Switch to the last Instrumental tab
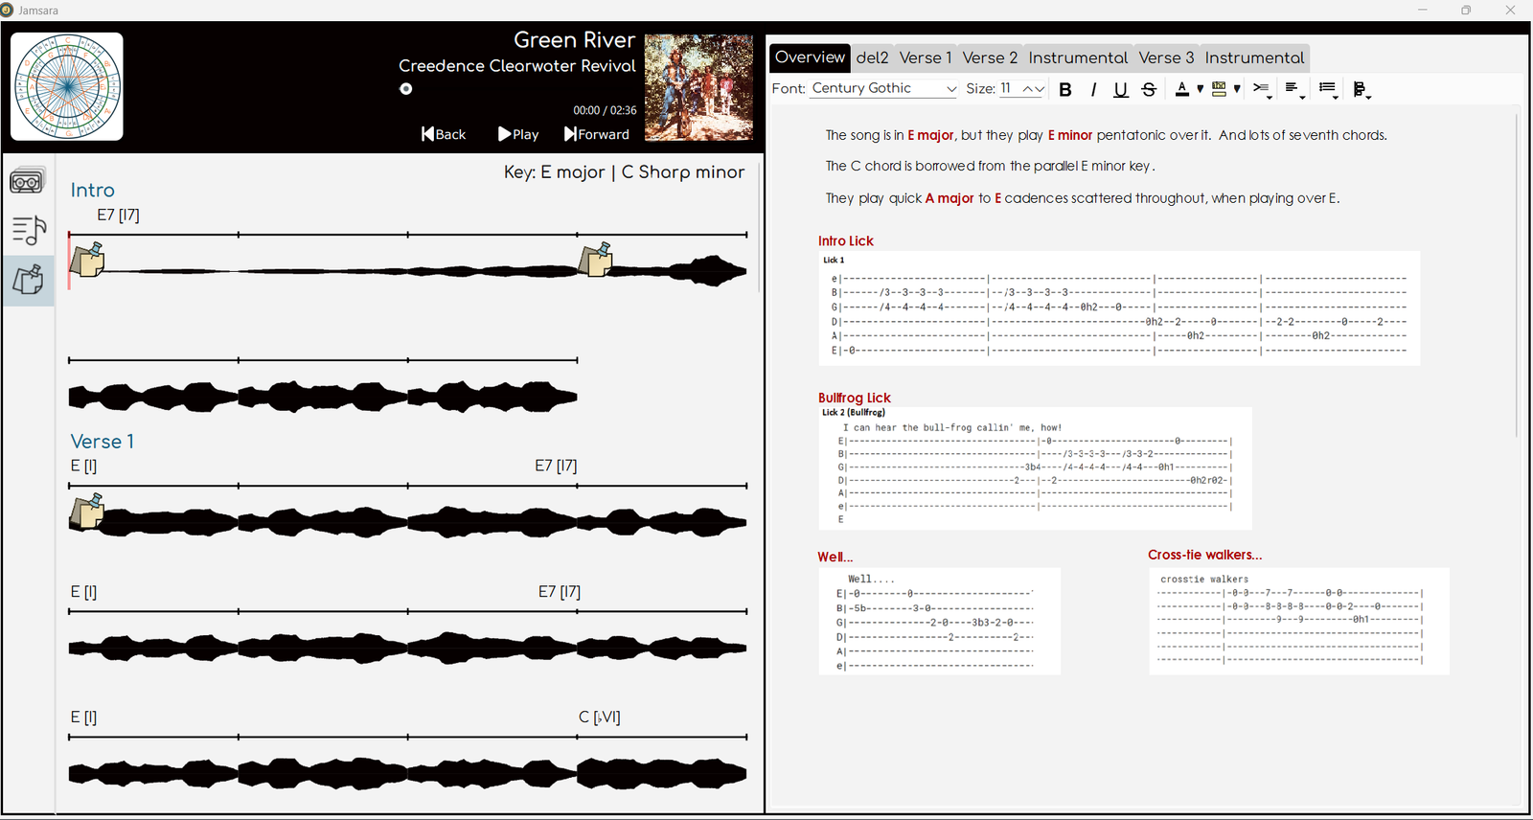Image resolution: width=1533 pixels, height=820 pixels. (x=1254, y=57)
